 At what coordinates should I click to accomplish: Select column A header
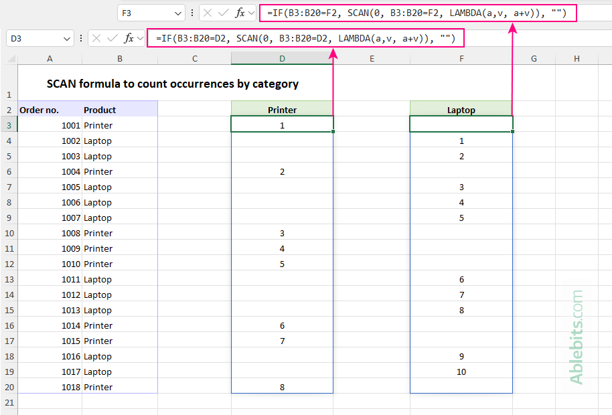tap(50, 58)
